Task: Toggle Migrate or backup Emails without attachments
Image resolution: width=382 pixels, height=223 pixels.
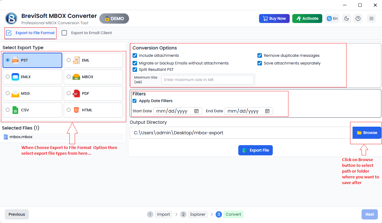Action: pyautogui.click(x=135, y=63)
